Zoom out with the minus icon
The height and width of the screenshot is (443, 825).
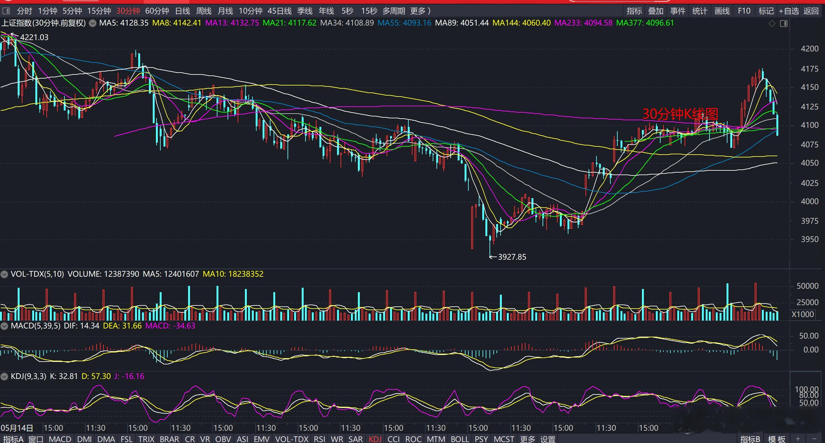[x=815, y=439]
